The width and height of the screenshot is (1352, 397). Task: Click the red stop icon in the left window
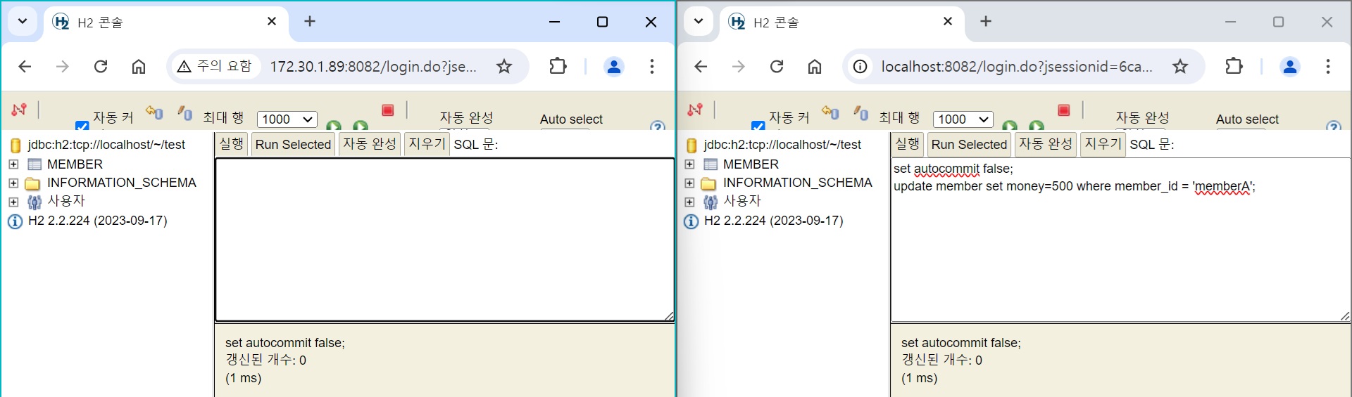click(387, 110)
